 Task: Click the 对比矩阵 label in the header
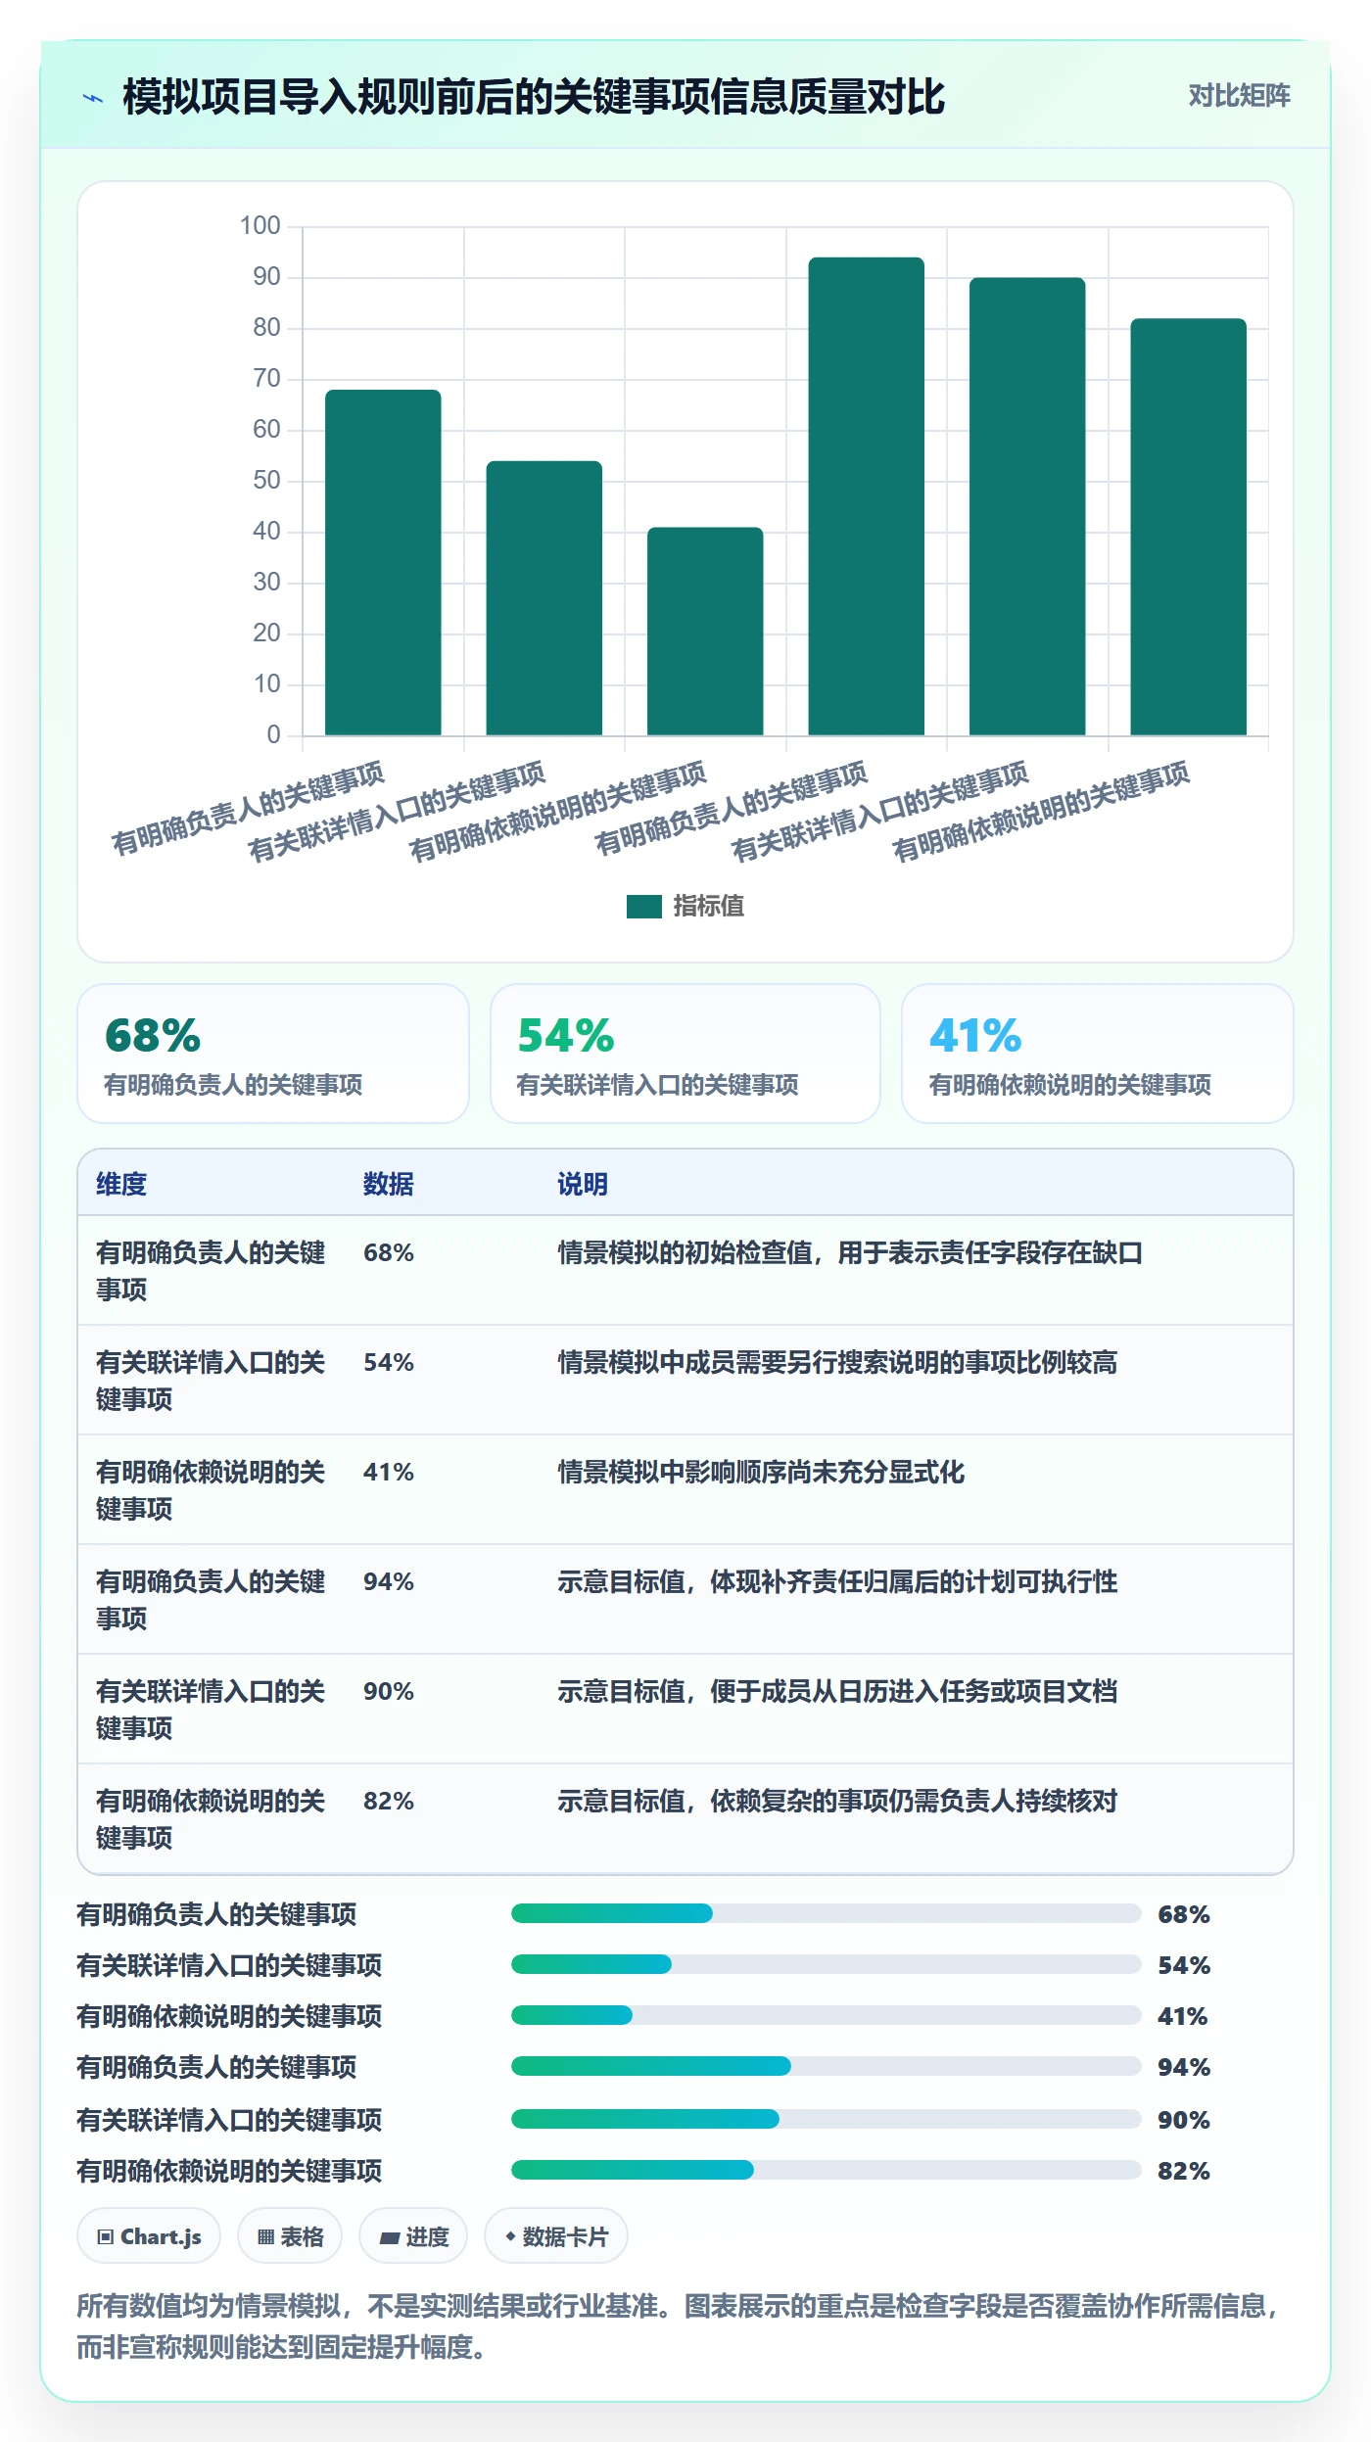1239,96
